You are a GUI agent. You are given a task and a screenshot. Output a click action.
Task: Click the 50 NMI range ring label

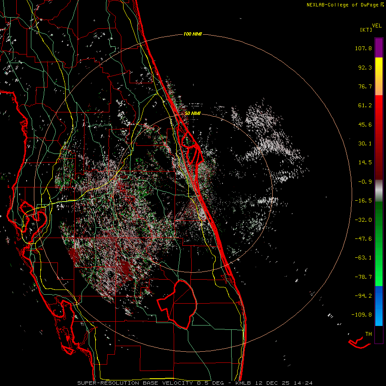coord(193,114)
